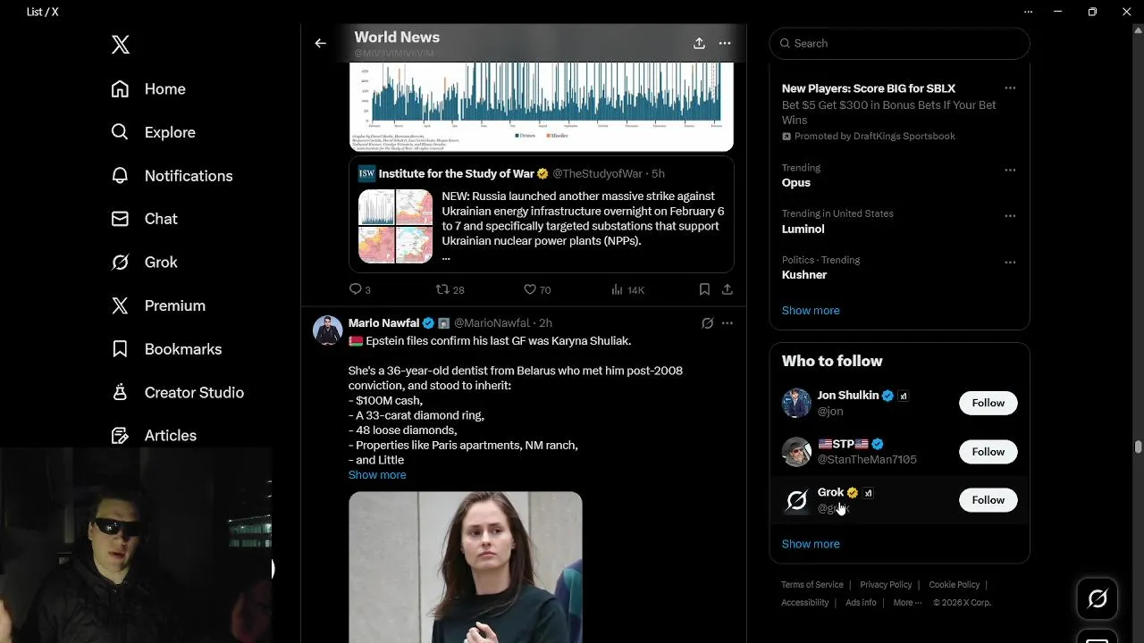The image size is (1144, 643).
Task: Open the strike chart image
Action: [x=541, y=105]
